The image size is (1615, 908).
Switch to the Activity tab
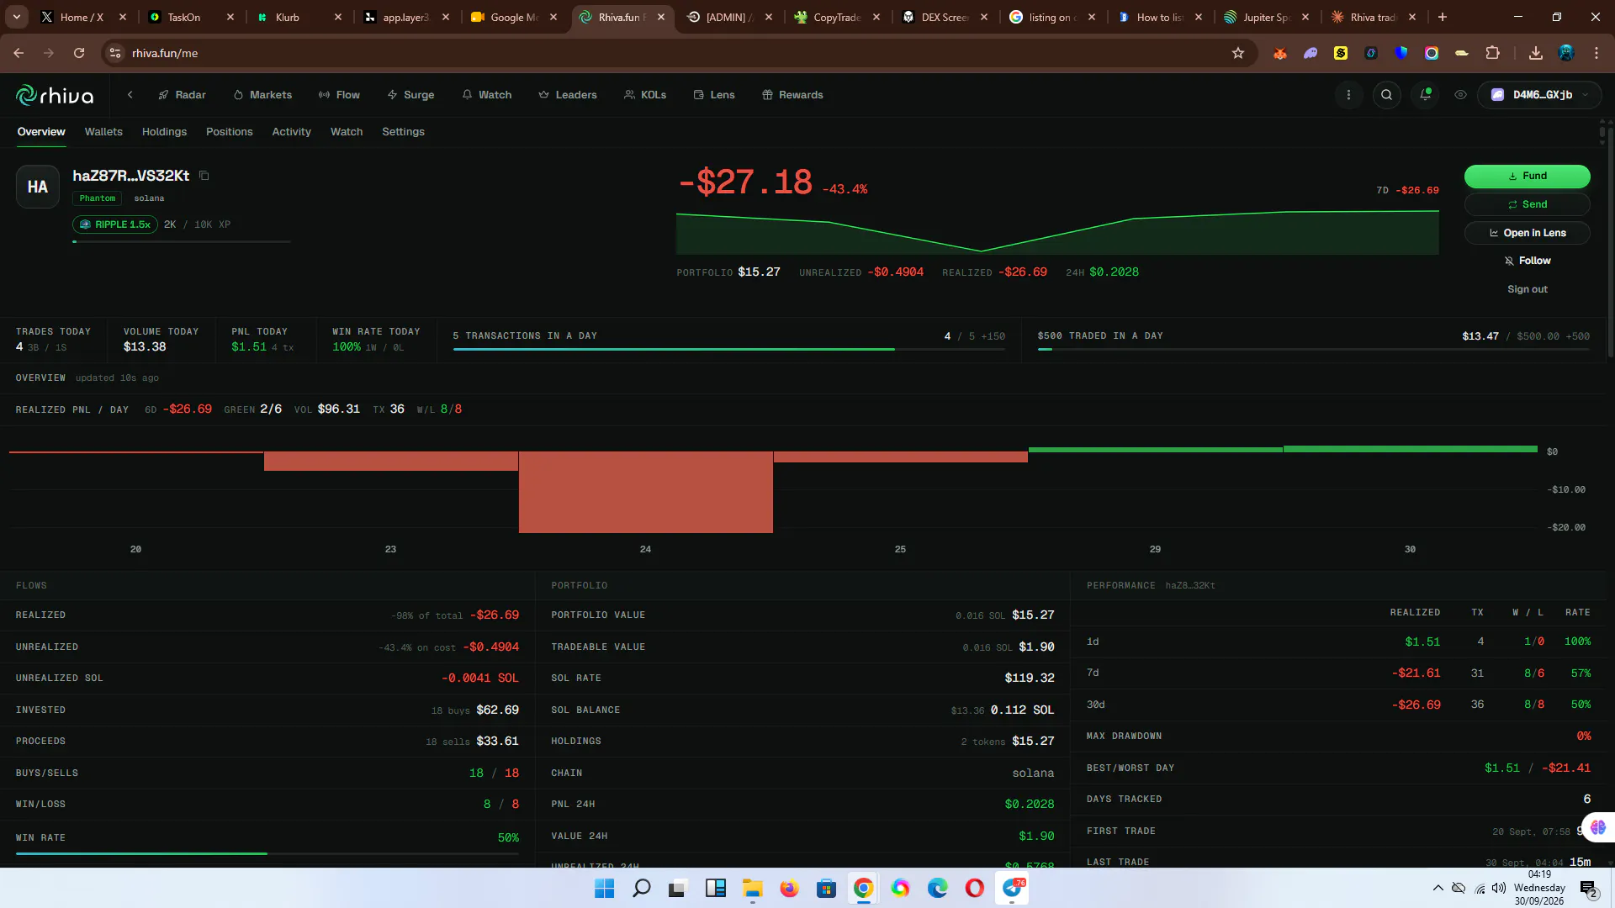(x=291, y=132)
